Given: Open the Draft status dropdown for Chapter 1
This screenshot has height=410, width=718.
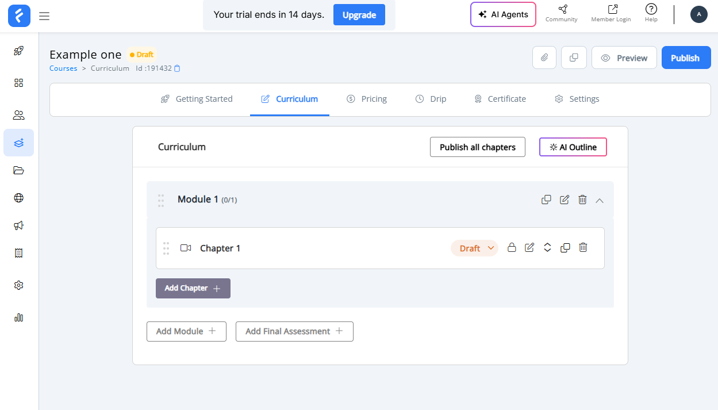Looking at the screenshot, I should pos(474,248).
